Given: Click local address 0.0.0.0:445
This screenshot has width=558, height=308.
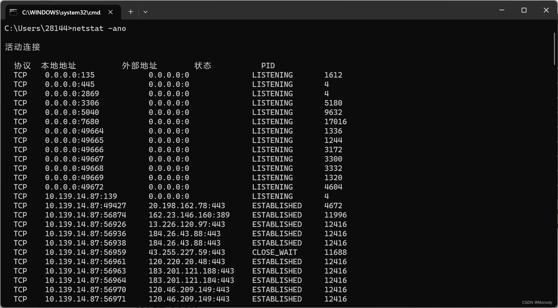Looking at the screenshot, I should pyautogui.click(x=70, y=84).
